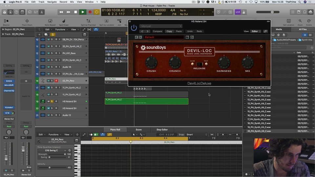The image size is (315, 177).
Task: Click the Compare button in plugin
Action: [157, 31]
